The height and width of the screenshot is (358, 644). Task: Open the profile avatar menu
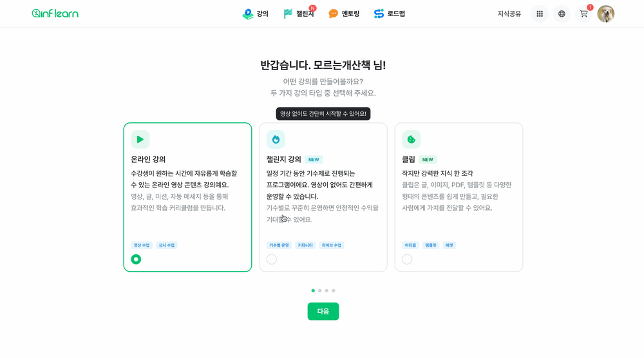coord(606,14)
